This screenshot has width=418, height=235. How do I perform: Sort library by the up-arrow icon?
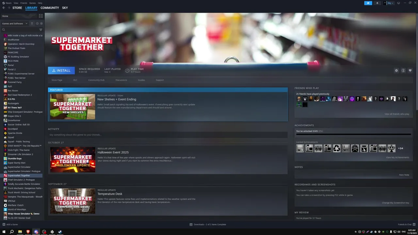coord(32,23)
